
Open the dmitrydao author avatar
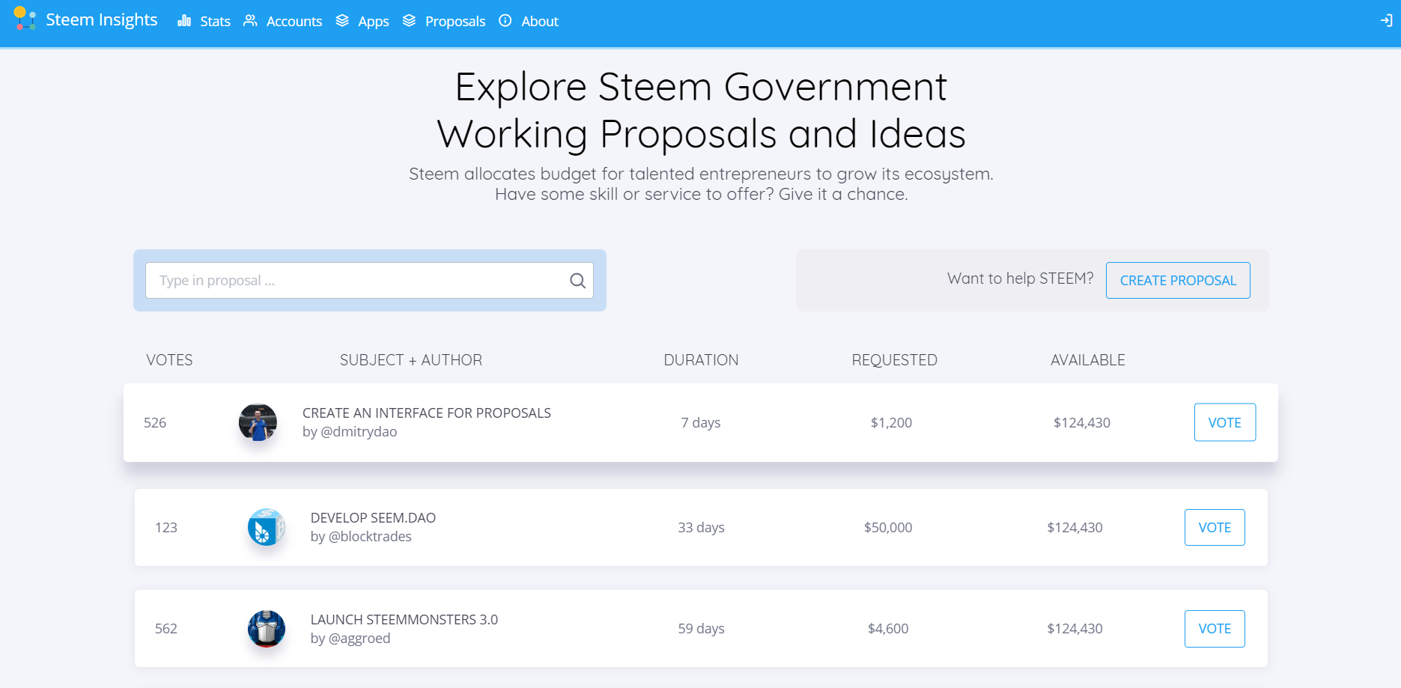[x=258, y=422]
